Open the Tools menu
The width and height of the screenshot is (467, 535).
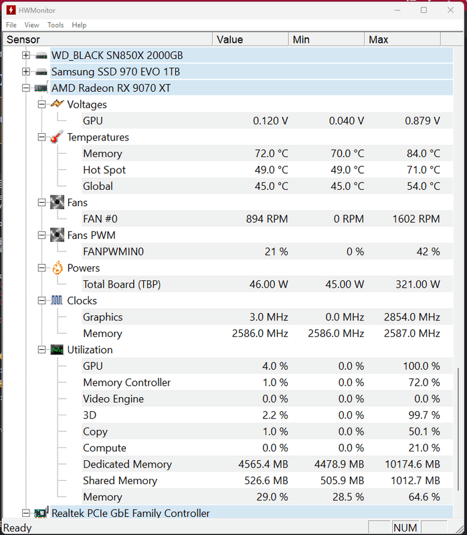tap(56, 25)
